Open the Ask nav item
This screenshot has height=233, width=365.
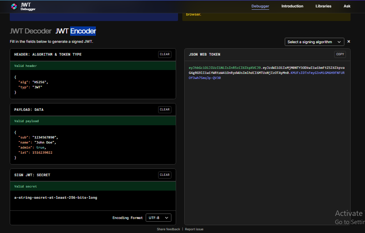tap(347, 6)
